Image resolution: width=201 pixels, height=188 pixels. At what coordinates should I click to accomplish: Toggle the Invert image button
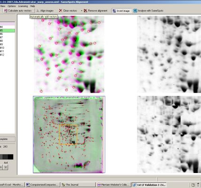point(121,11)
